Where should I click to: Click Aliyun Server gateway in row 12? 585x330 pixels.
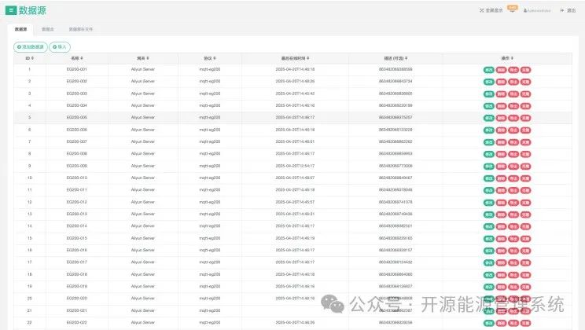(x=143, y=202)
